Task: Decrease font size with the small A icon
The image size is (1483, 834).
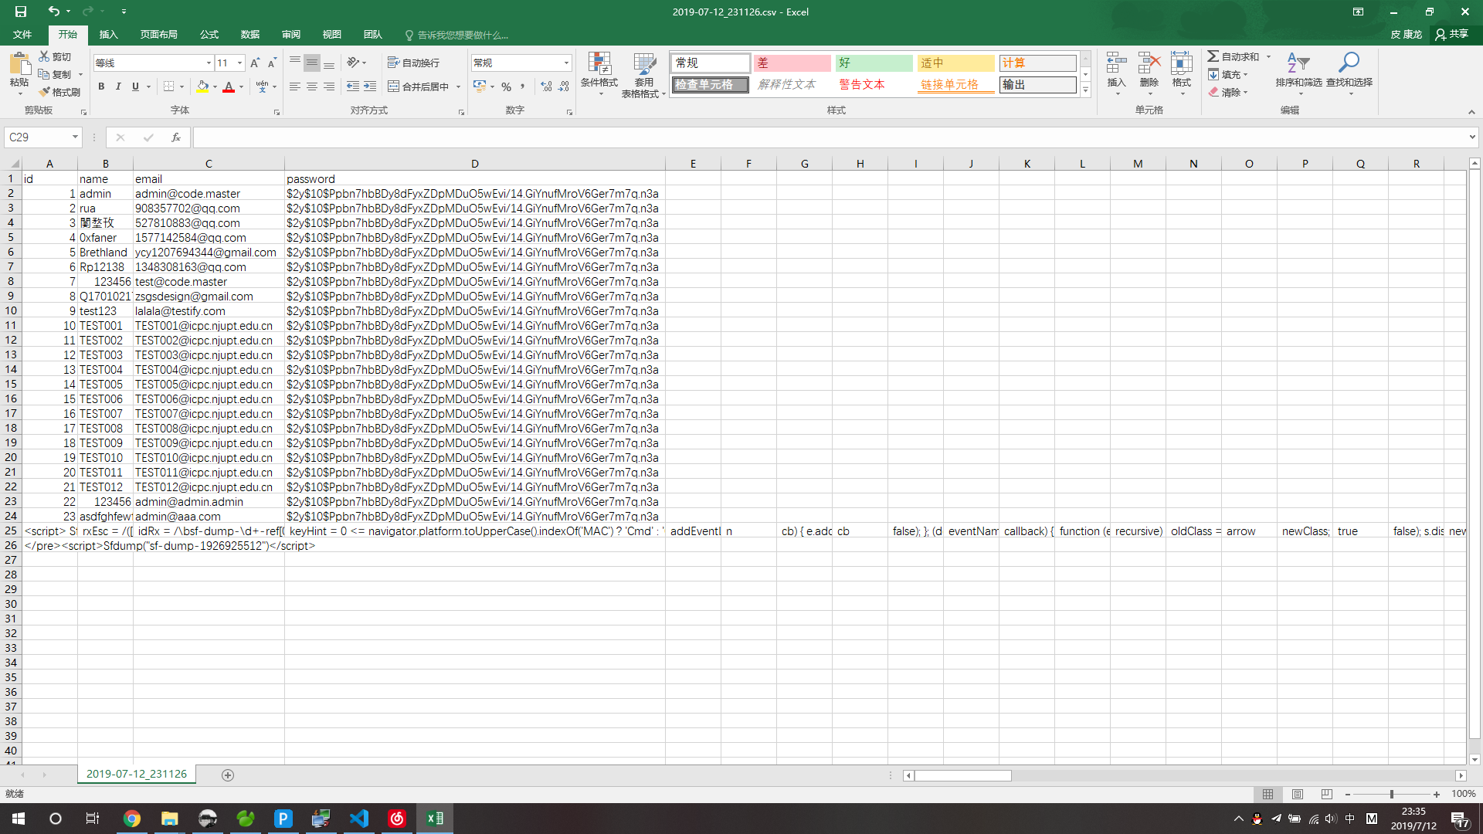Action: (272, 63)
